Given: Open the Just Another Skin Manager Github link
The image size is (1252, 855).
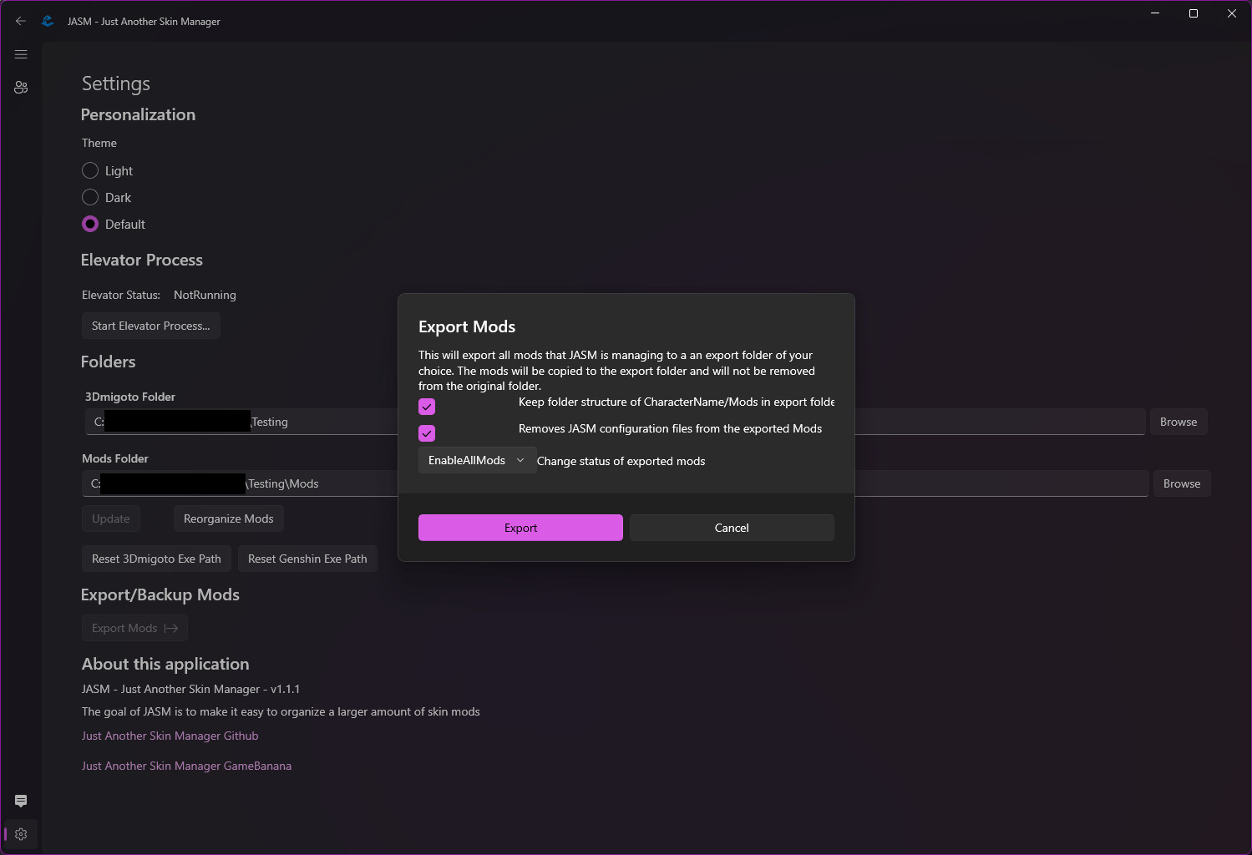Looking at the screenshot, I should coord(170,736).
